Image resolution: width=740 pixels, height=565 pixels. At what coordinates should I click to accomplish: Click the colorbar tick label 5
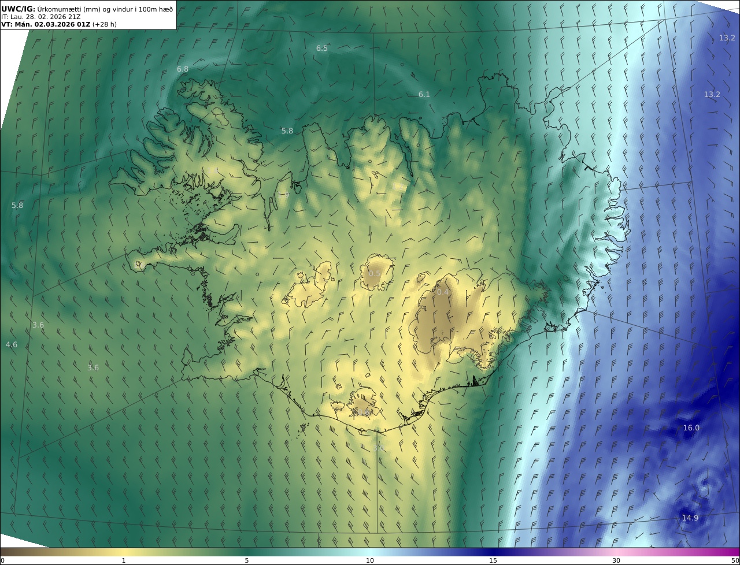[x=247, y=560]
